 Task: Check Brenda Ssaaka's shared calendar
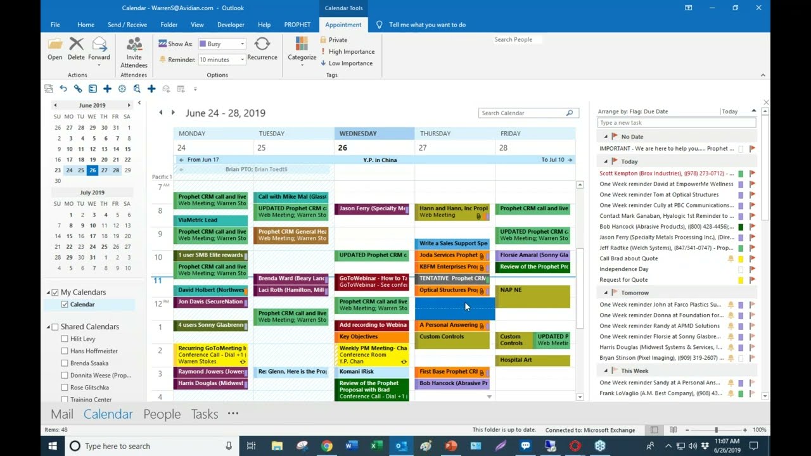click(x=65, y=363)
